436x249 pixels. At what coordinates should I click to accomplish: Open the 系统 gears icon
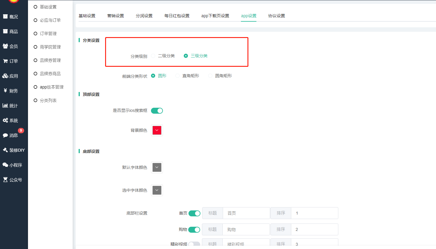pos(5,120)
